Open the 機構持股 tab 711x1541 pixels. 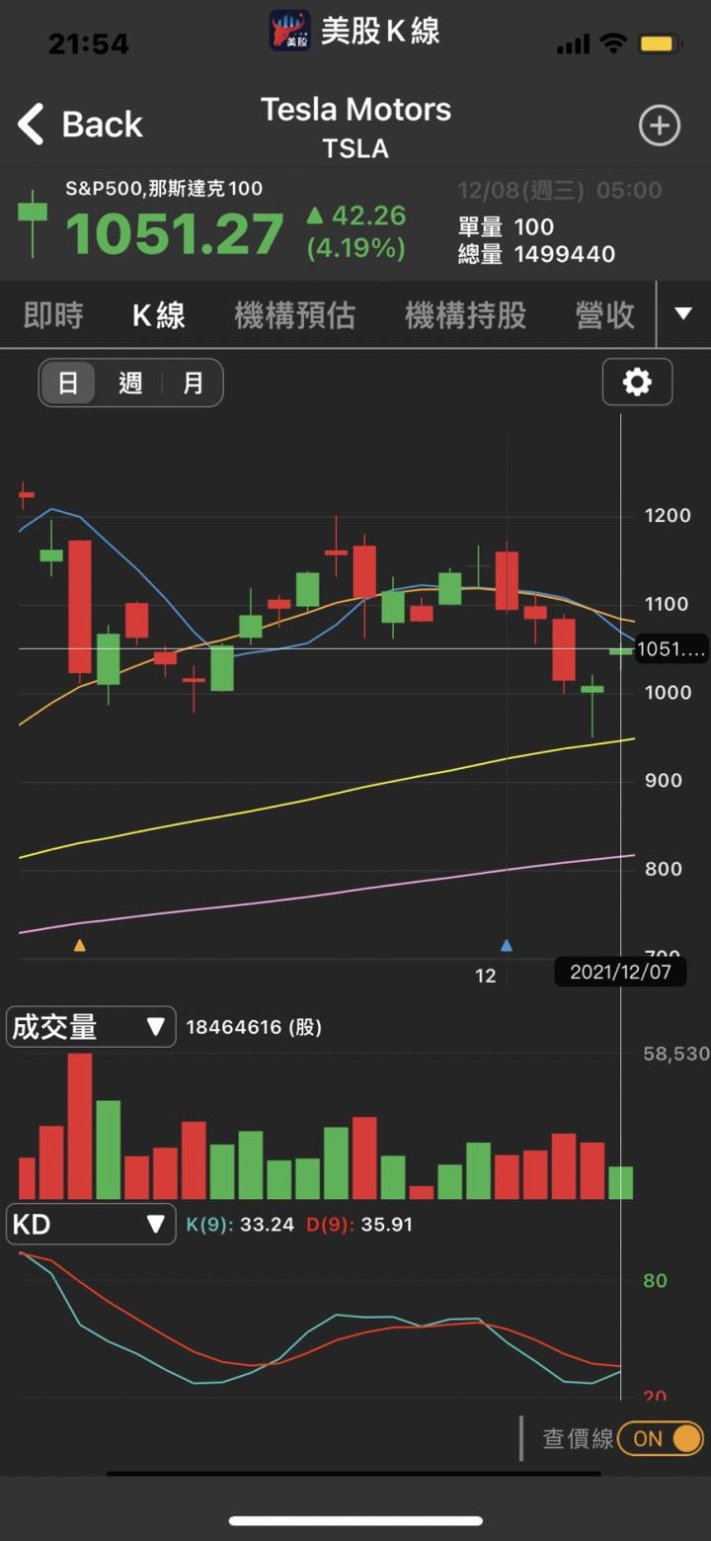(465, 315)
